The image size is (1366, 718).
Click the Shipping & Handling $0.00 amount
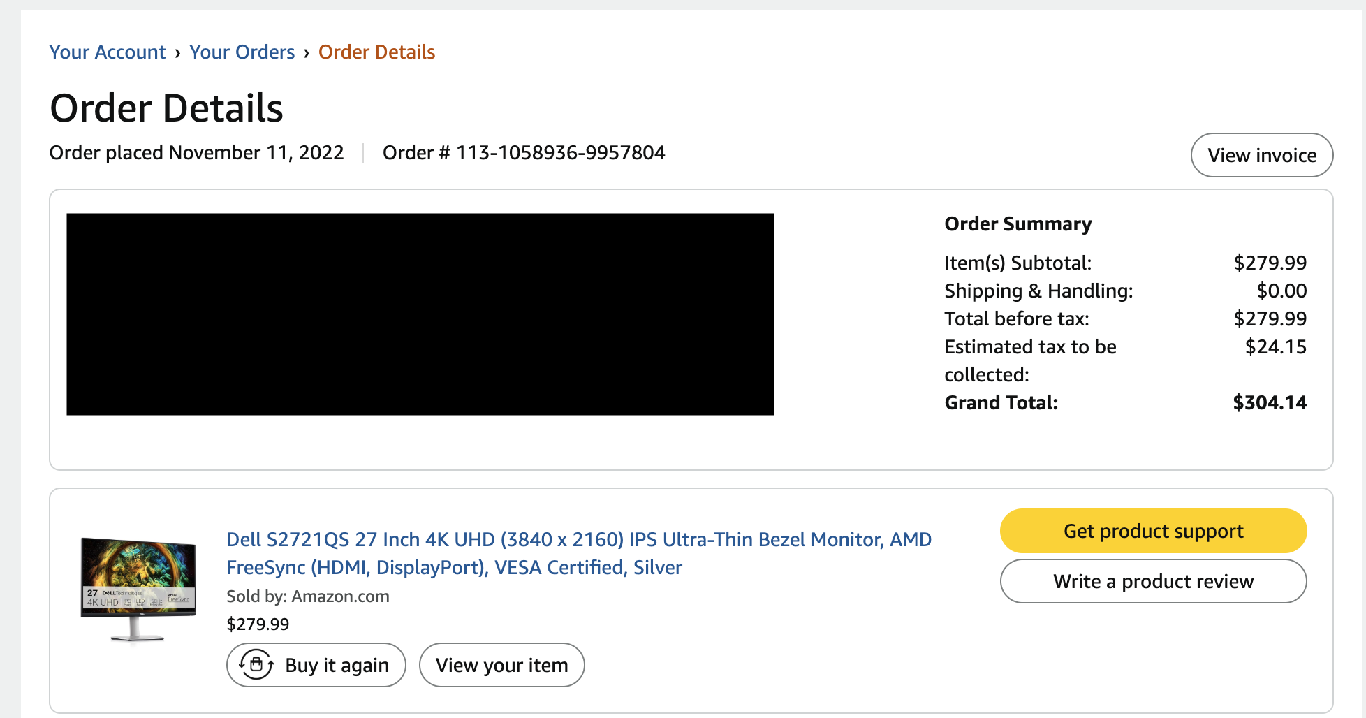[1281, 291]
